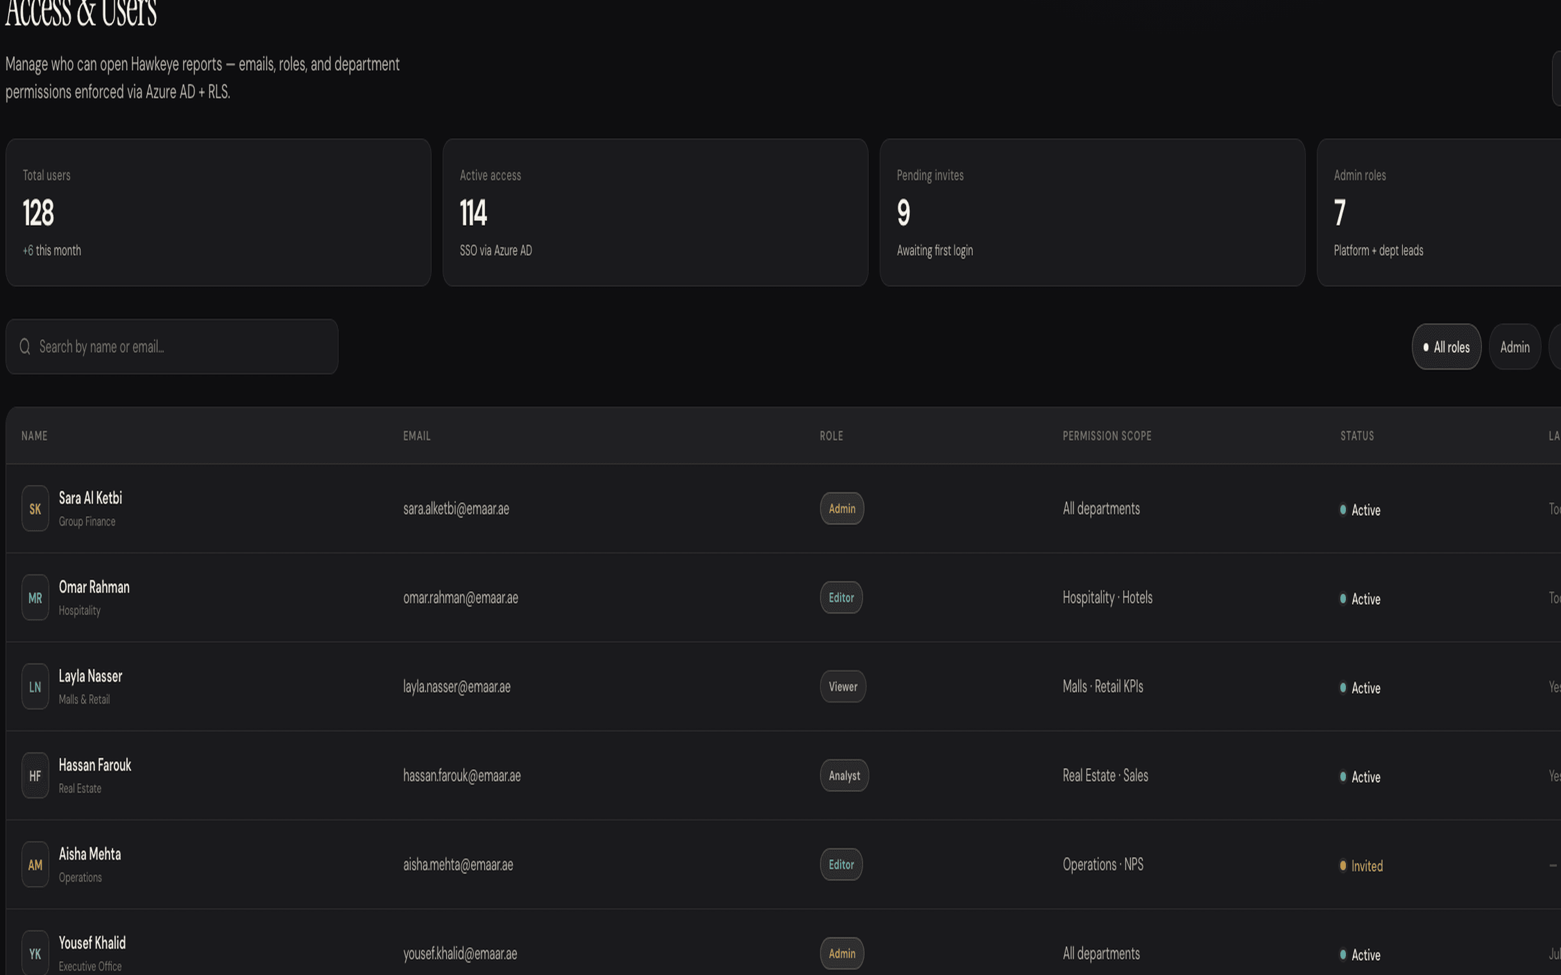
Task: Click the EMAIL column header
Action: [x=417, y=436]
